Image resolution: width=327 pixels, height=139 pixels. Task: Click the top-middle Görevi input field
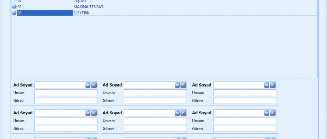tap(155, 100)
